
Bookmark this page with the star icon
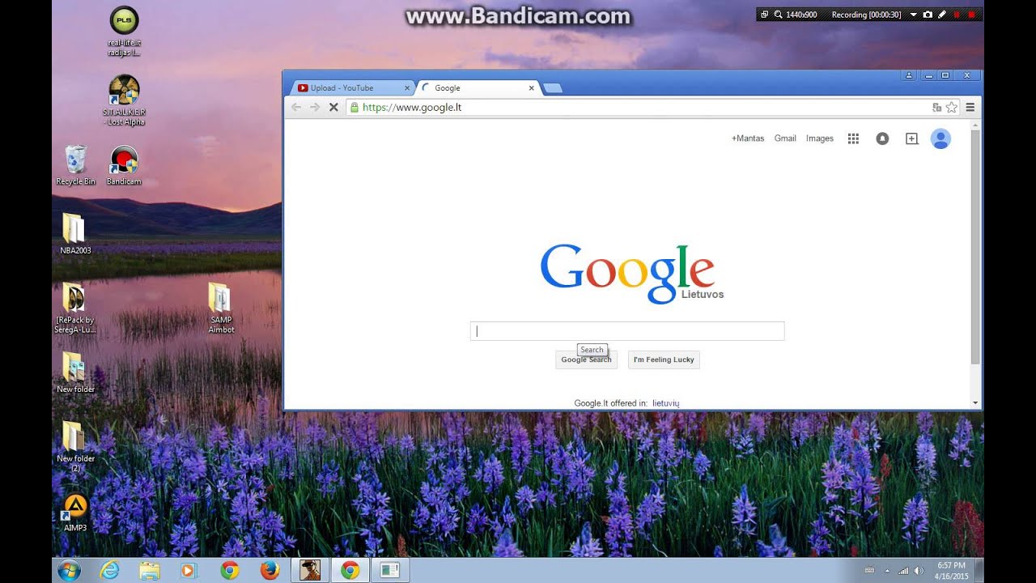tap(952, 107)
